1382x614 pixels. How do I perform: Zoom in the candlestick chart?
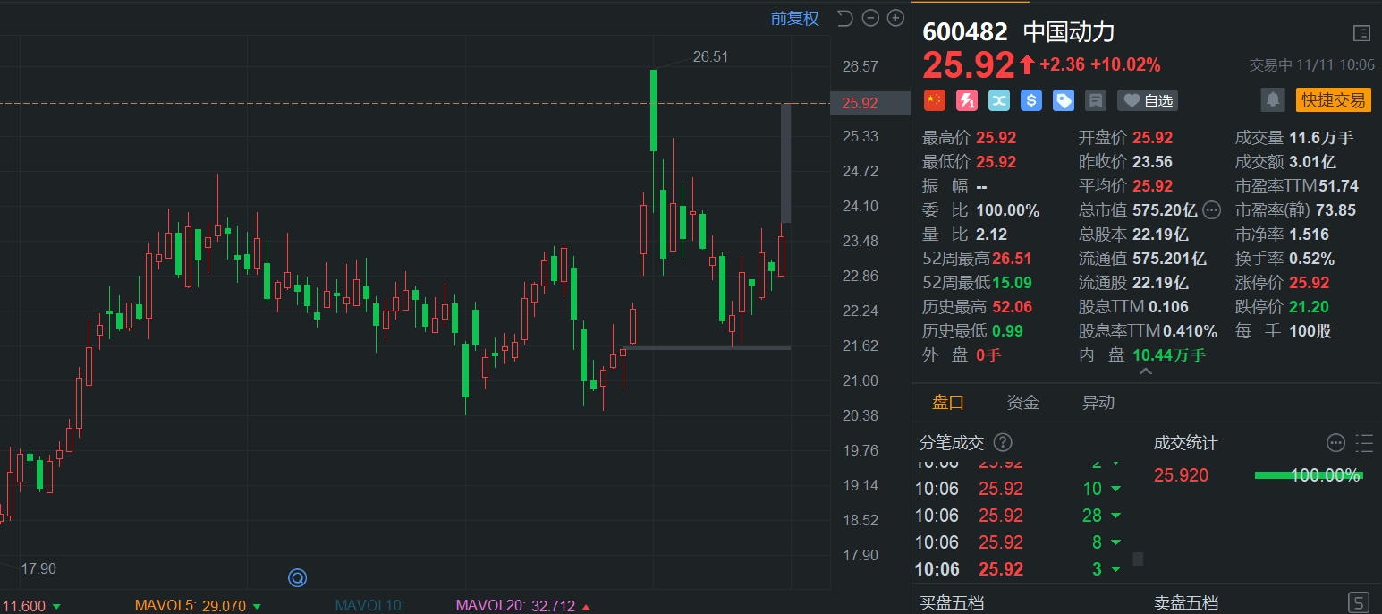(x=894, y=18)
